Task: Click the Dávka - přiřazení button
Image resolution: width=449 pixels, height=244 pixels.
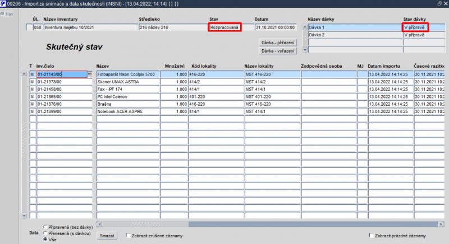Action: pyautogui.click(x=278, y=43)
